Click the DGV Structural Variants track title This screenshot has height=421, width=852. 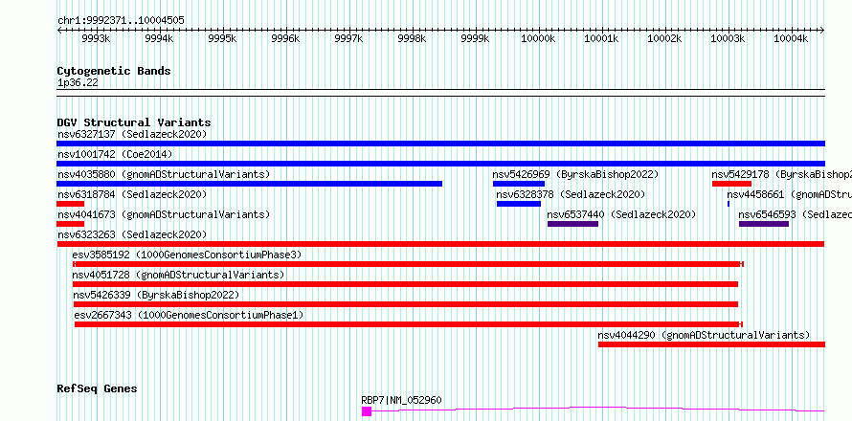coord(134,122)
